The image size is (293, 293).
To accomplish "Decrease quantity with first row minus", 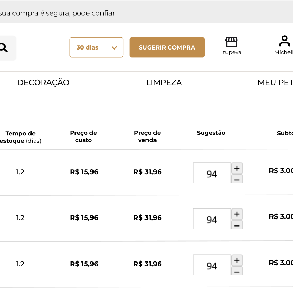I will click(237, 179).
